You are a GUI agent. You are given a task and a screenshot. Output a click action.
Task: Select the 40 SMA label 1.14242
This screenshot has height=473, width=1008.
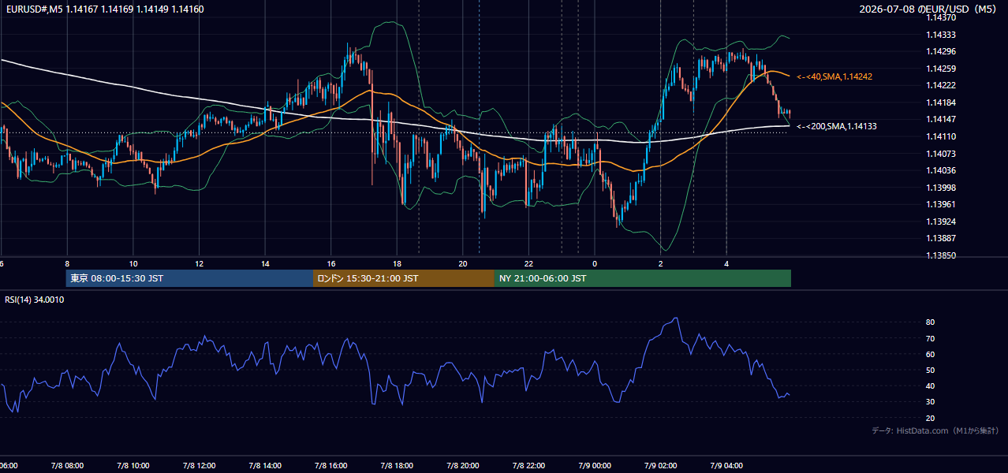click(x=834, y=76)
